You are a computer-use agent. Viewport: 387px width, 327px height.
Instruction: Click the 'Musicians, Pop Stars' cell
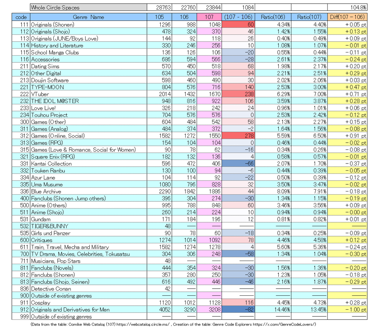88,261
